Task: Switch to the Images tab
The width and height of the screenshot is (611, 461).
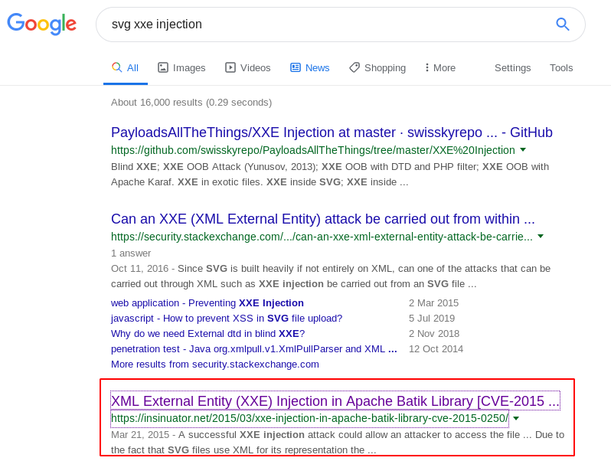Action: (181, 68)
